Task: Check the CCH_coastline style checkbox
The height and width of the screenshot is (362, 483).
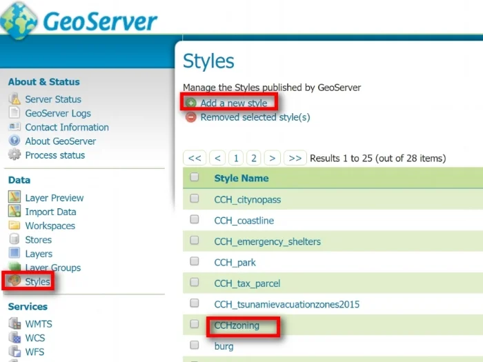Action: (195, 219)
